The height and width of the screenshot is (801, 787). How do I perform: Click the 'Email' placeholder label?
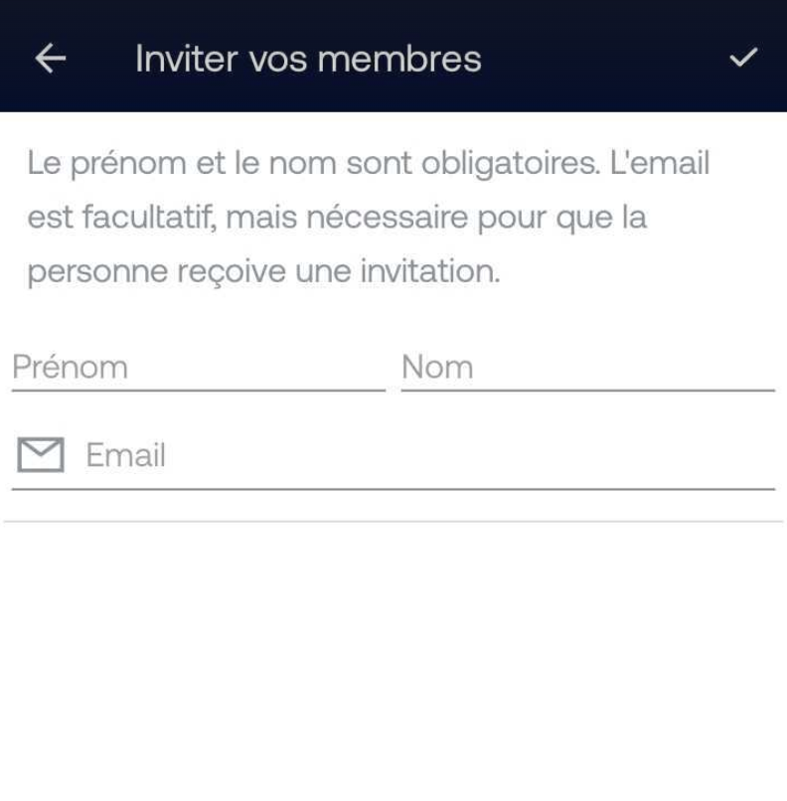tap(125, 454)
